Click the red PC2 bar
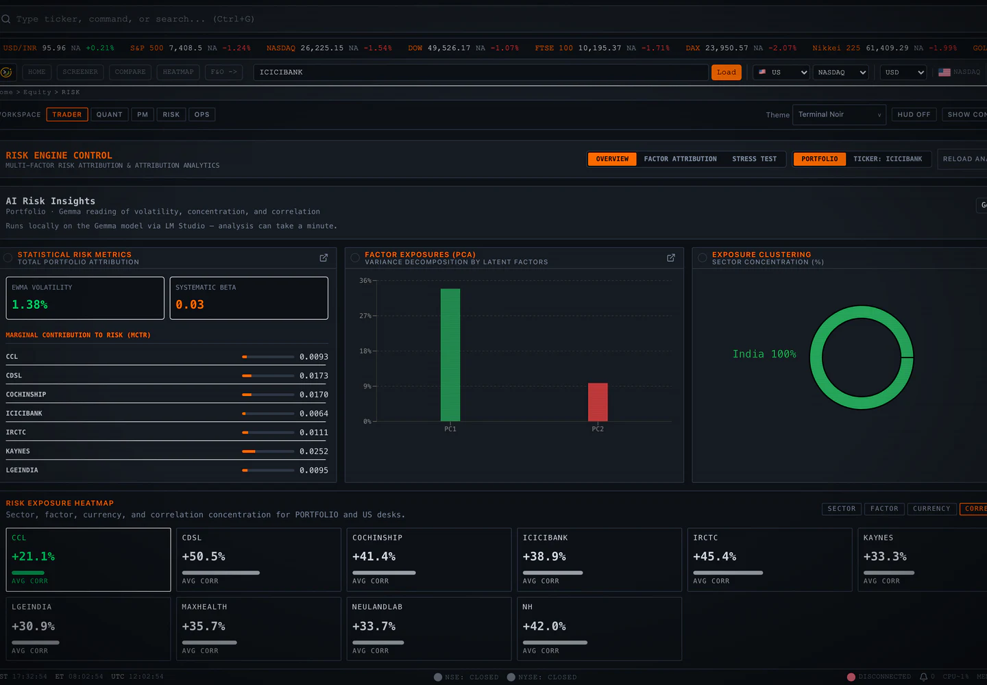Screen dimensions: 987x685 (598, 402)
